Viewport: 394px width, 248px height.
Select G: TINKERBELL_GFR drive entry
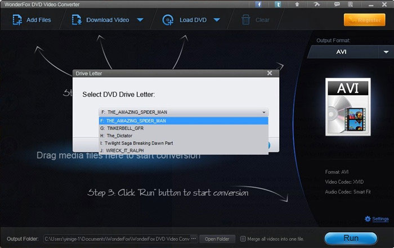pyautogui.click(x=183, y=128)
